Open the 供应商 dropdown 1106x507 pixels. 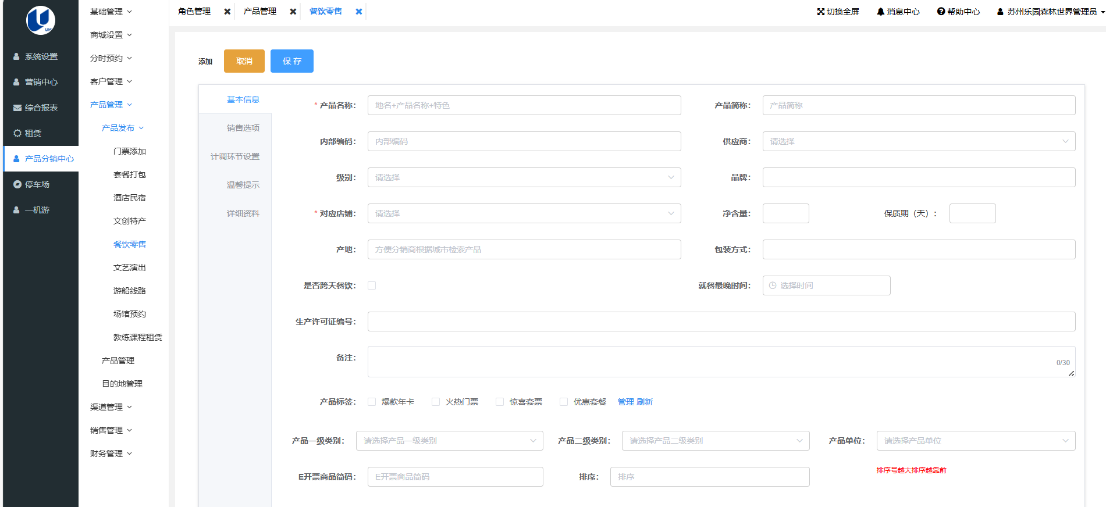(x=918, y=141)
